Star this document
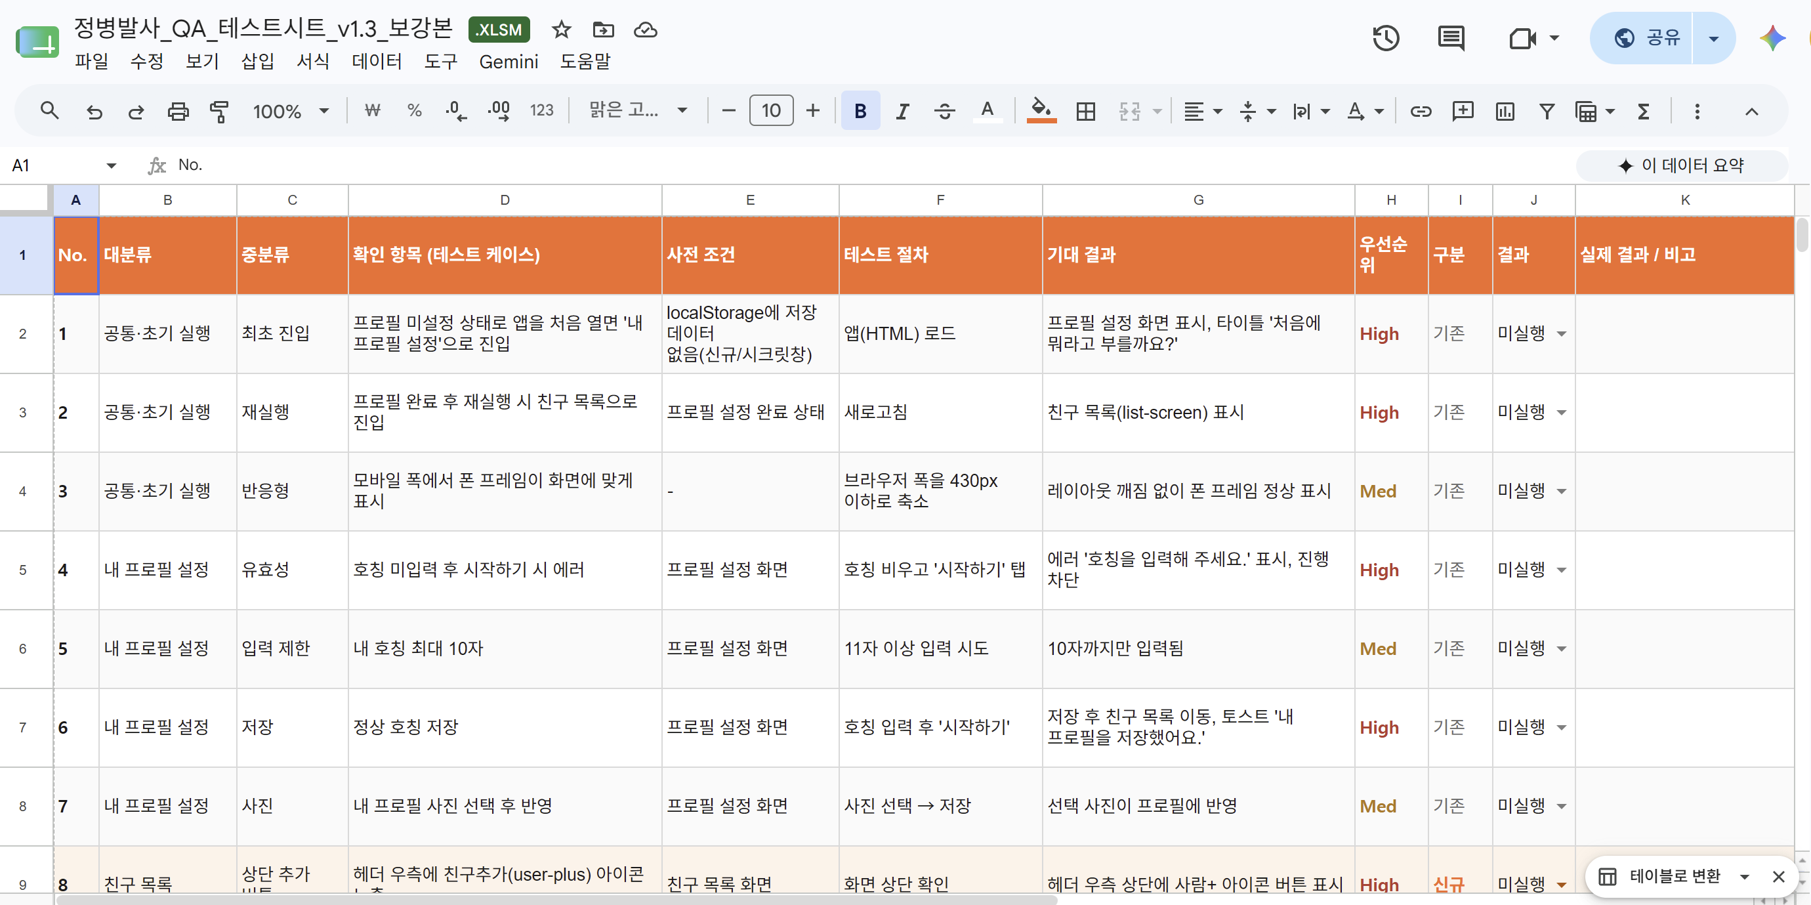The height and width of the screenshot is (905, 1811). point(561,30)
